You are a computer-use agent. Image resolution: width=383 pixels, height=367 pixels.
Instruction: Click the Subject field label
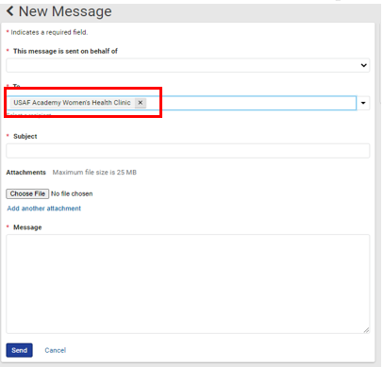pyautogui.click(x=25, y=136)
